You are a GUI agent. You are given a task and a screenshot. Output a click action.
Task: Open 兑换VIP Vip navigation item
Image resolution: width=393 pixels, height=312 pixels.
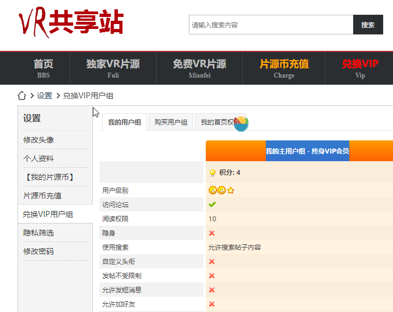[360, 68]
